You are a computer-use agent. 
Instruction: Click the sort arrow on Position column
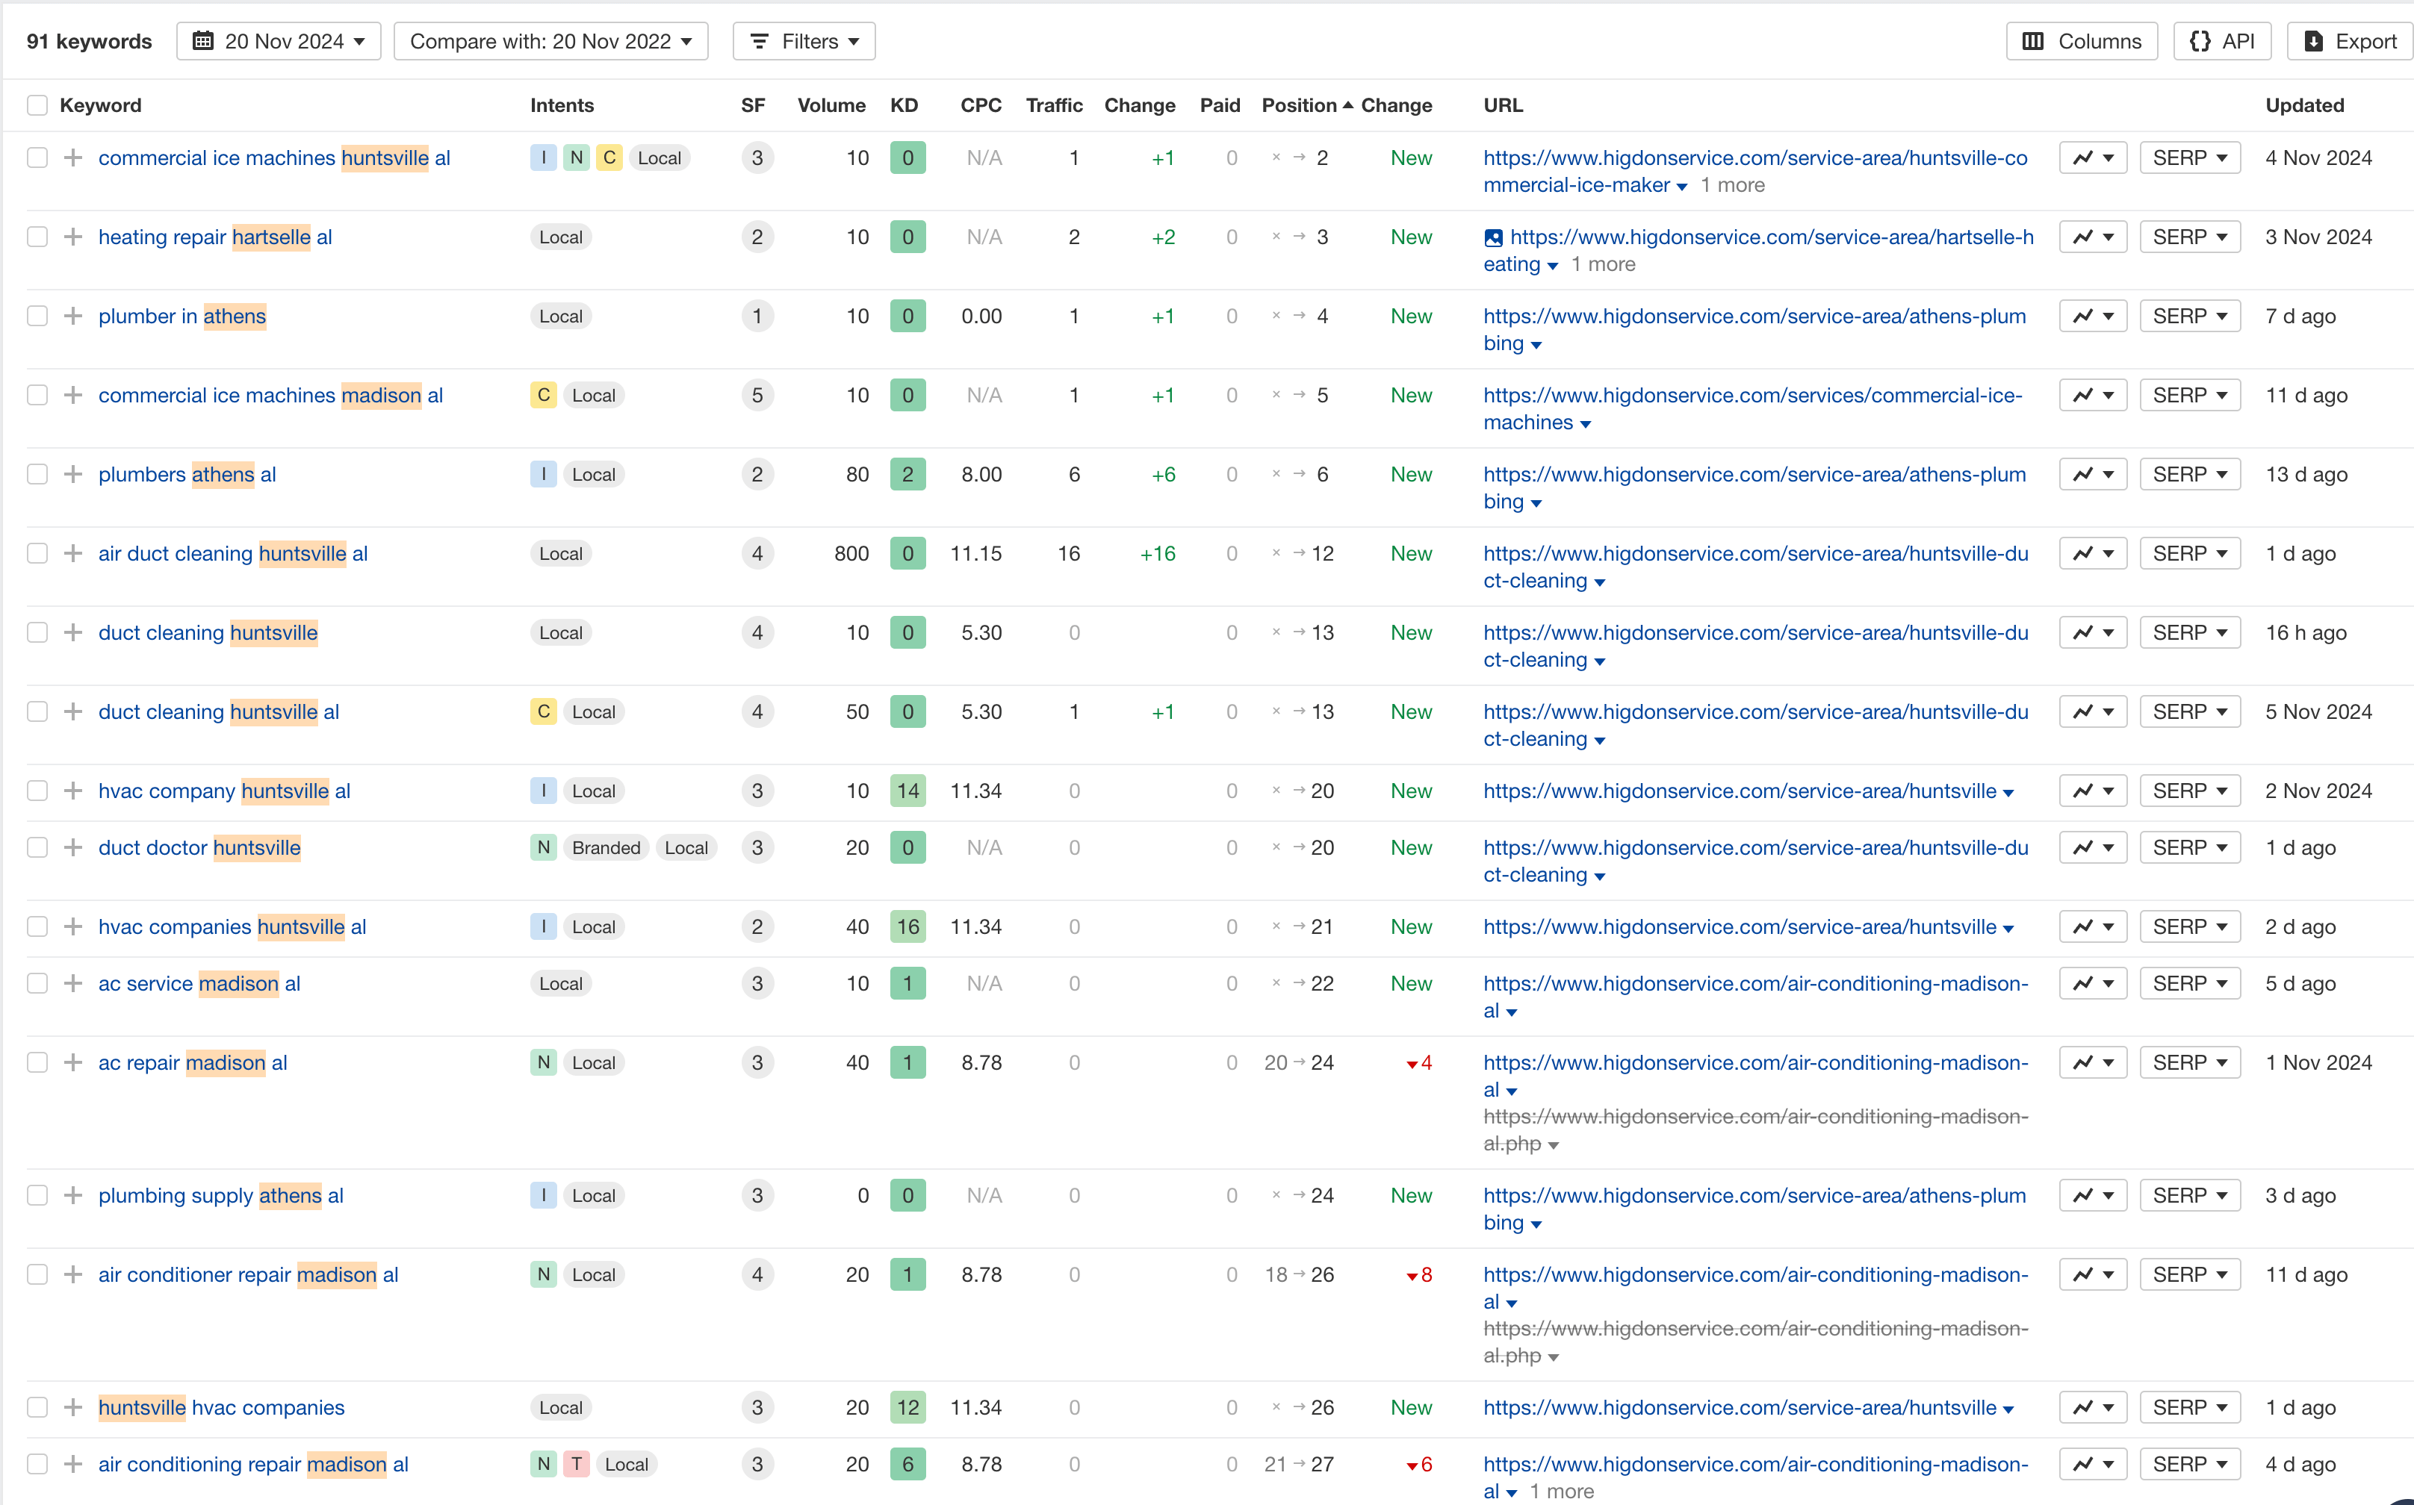click(x=1347, y=105)
